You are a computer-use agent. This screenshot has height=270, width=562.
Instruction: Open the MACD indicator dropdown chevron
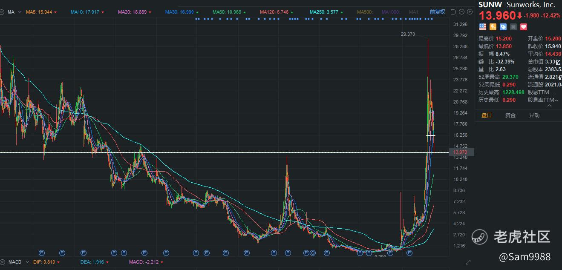[26, 262]
